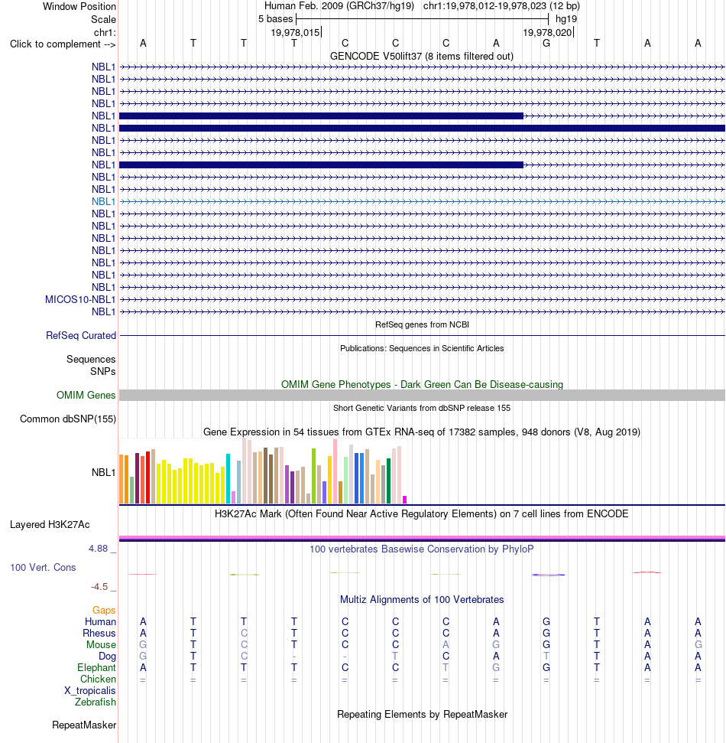Image resolution: width=726 pixels, height=743 pixels.
Task: Click the chr1:19,978,012-19,978,023 (12 bp) text
Action: 501,6
